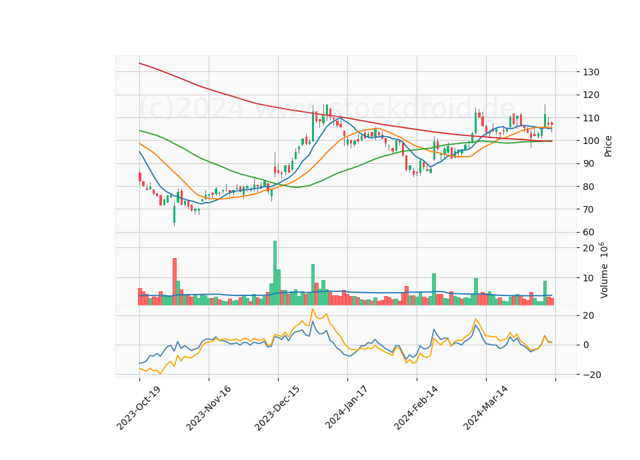Click the 2024-Mar-14 date label
Viewport: 640px width, 460px height.
click(485, 407)
